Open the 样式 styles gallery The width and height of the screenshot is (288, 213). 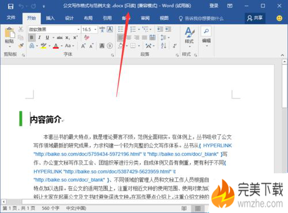click(190, 37)
